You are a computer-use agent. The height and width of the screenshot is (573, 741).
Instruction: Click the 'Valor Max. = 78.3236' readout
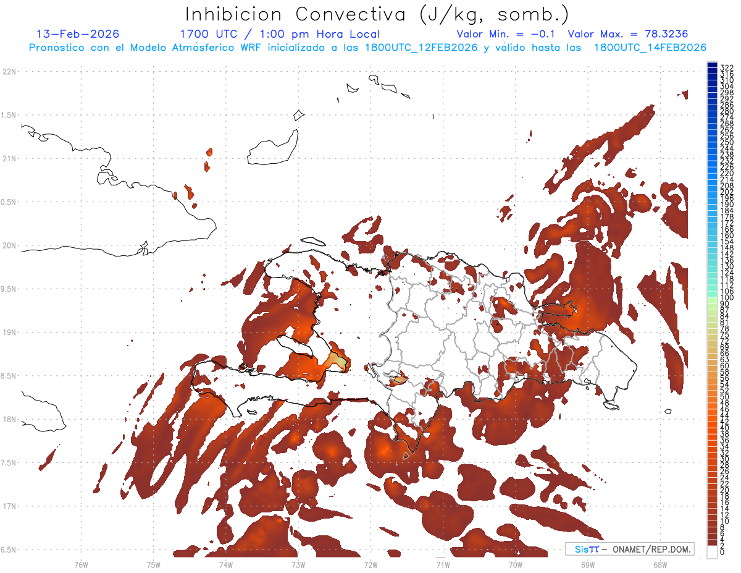click(628, 34)
